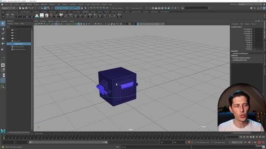Switch to single perspective view layout
The height and width of the screenshot is (149, 266).
[x=3, y=65]
